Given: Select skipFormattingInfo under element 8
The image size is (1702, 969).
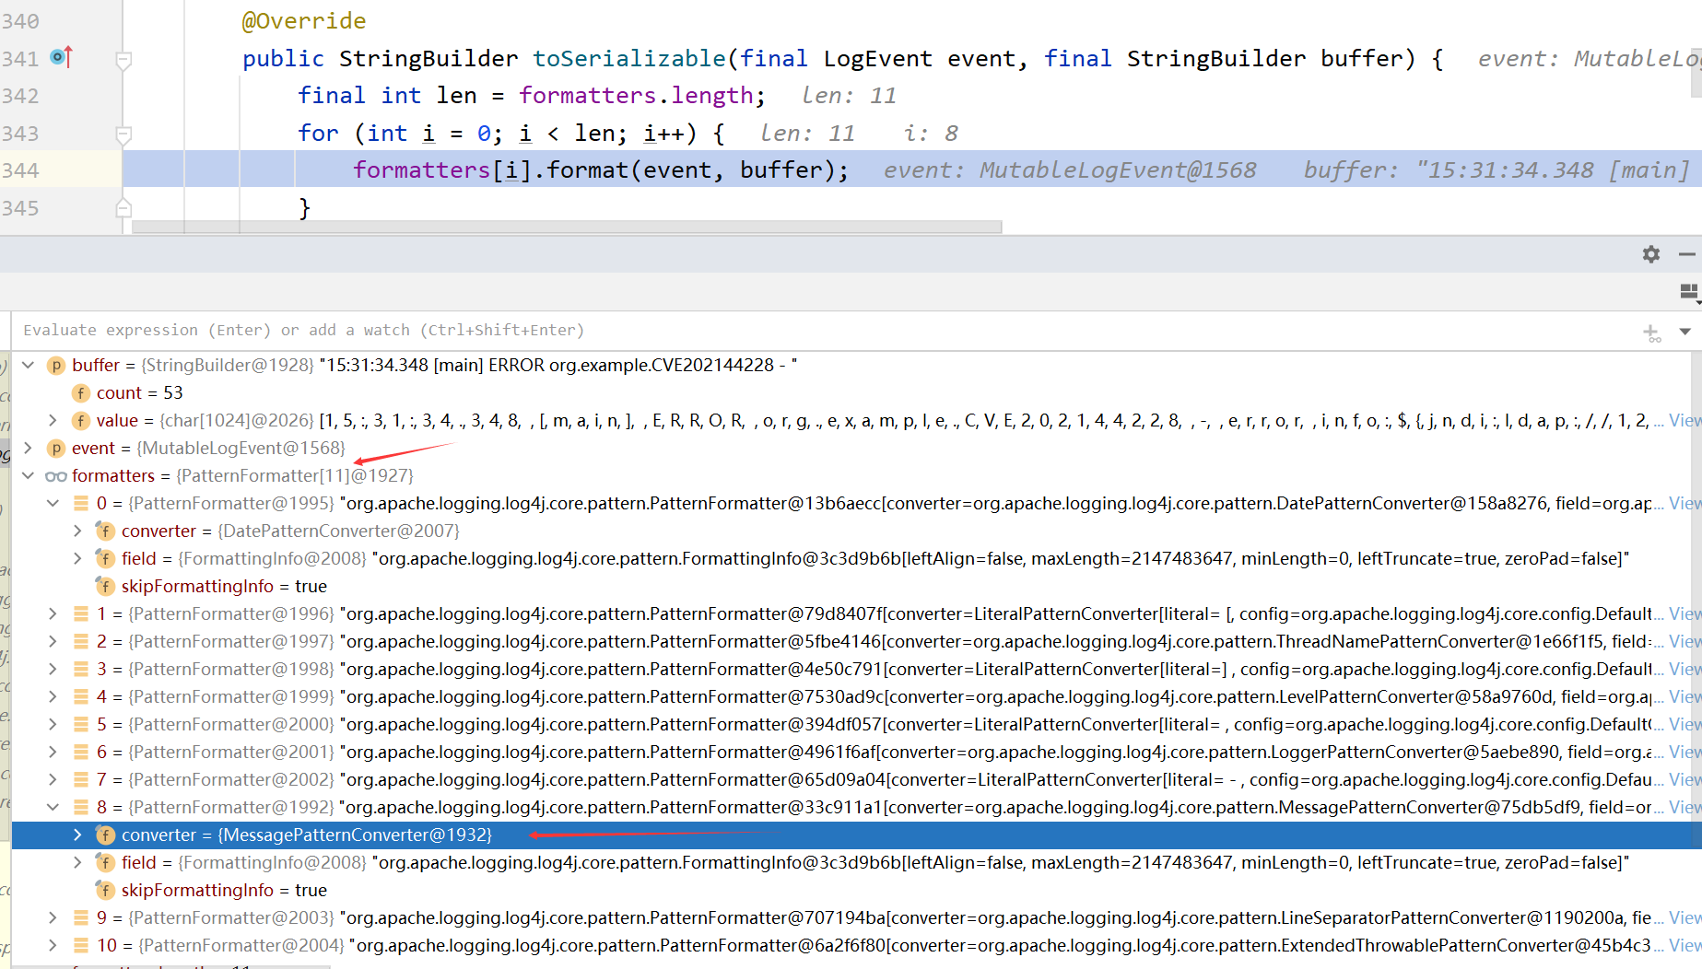Looking at the screenshot, I should pos(851,890).
